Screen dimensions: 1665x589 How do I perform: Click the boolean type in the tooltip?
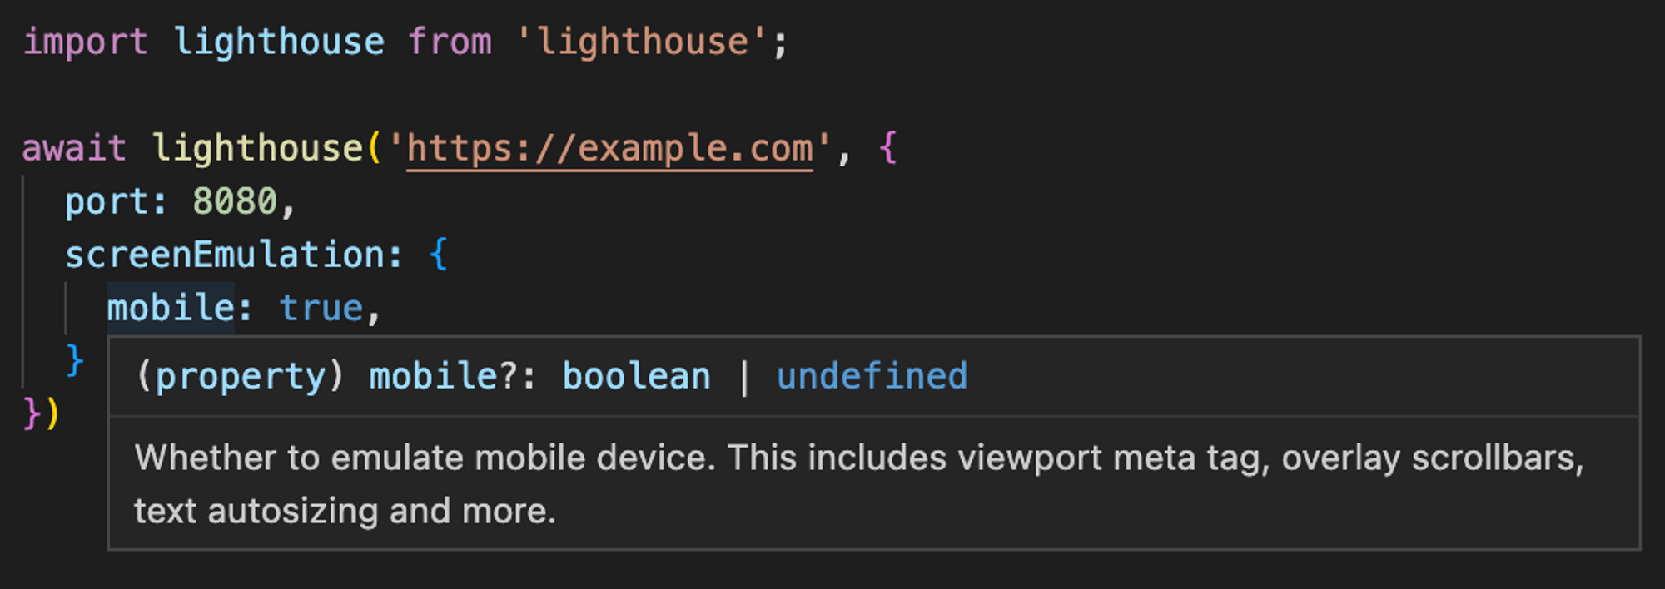tap(636, 377)
